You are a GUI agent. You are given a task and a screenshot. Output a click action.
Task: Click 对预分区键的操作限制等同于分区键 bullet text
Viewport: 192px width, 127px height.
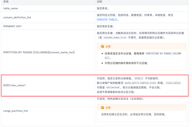[127, 63]
